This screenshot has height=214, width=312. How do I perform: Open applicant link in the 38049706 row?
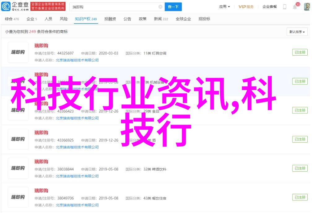pos(77,205)
